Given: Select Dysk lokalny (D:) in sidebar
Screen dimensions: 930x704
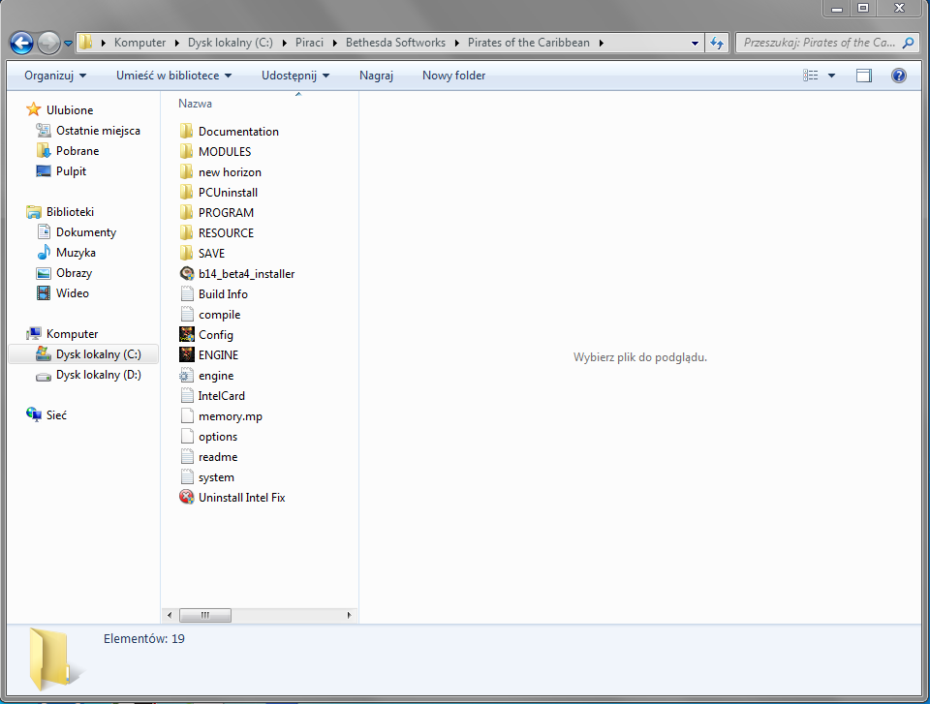Looking at the screenshot, I should pyautogui.click(x=89, y=374).
